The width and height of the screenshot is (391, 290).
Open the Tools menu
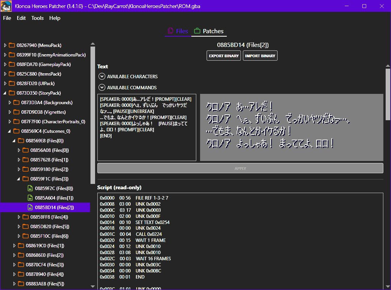37,18
